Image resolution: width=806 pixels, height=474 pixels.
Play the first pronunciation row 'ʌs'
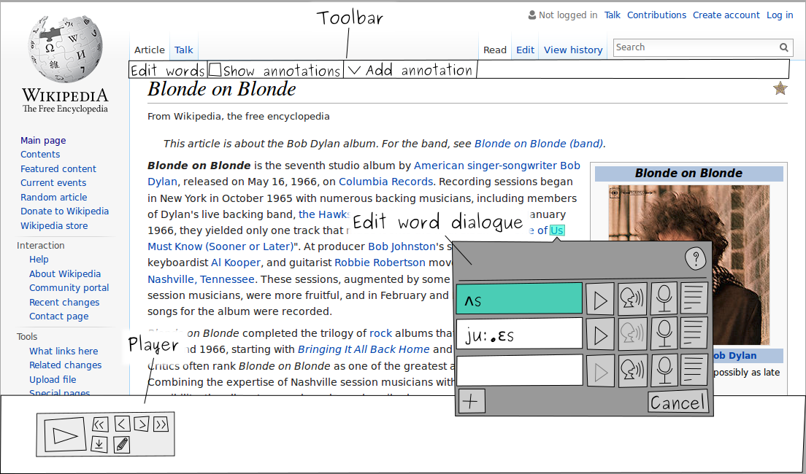600,300
